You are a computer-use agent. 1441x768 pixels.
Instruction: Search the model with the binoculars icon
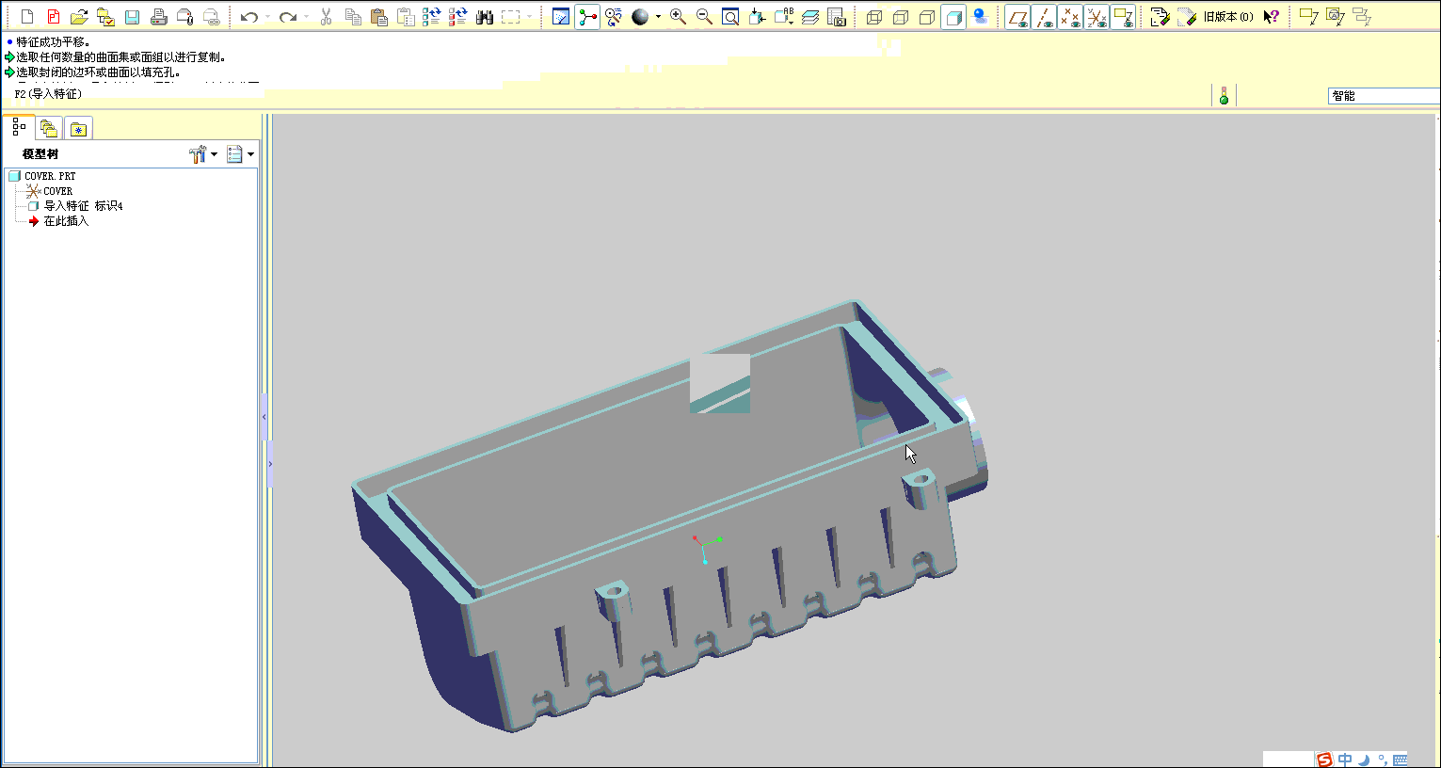[485, 17]
